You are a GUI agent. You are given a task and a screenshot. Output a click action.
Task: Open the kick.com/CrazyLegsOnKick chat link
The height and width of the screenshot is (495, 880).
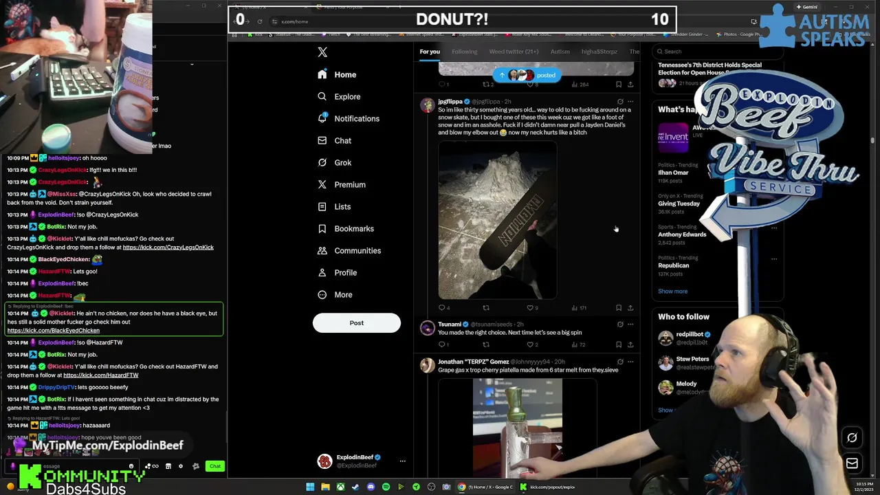click(x=168, y=247)
